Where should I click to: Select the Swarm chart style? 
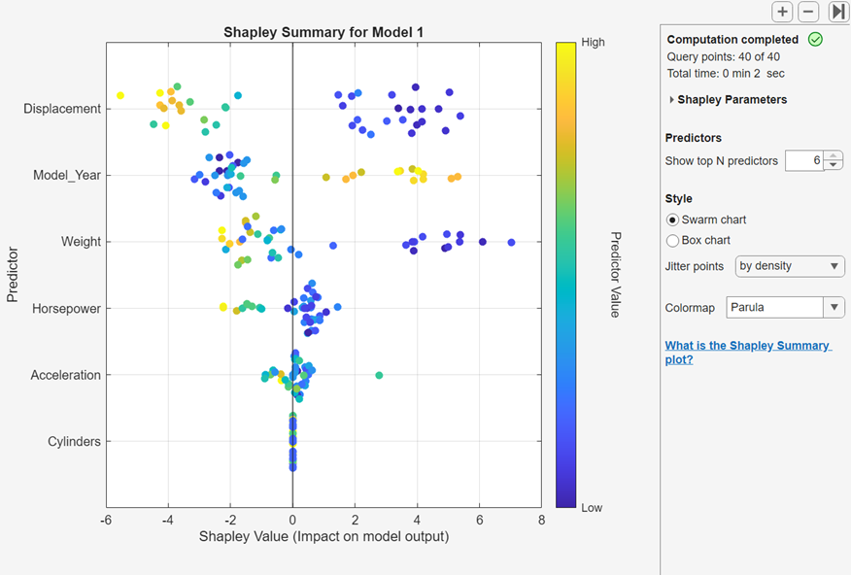click(671, 220)
